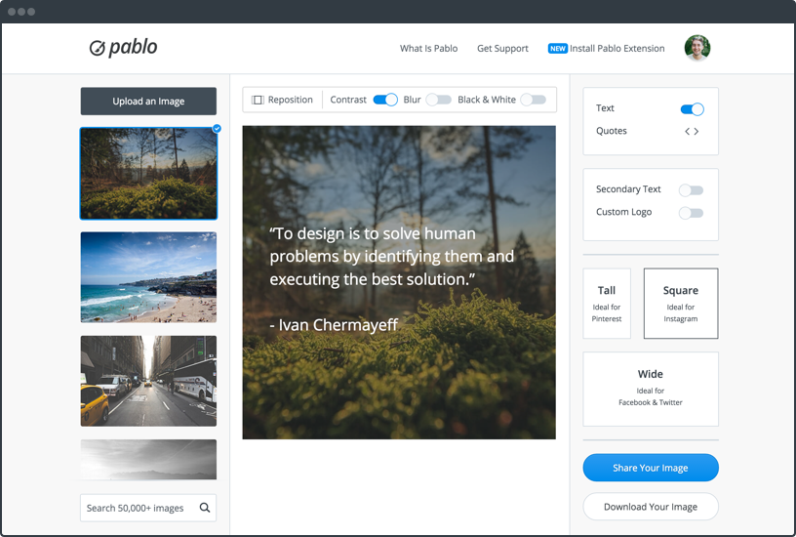
Task: Open the Get Support link
Action: click(x=502, y=48)
